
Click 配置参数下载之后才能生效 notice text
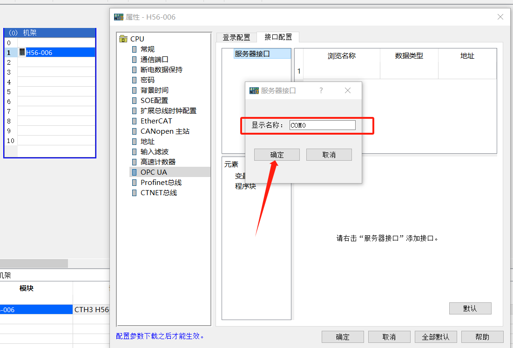click(160, 336)
